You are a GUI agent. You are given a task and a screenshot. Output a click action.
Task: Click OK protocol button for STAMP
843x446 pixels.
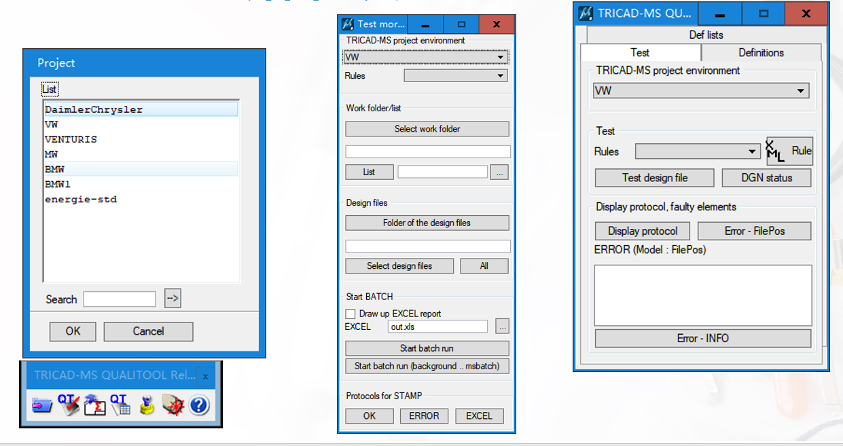[370, 415]
